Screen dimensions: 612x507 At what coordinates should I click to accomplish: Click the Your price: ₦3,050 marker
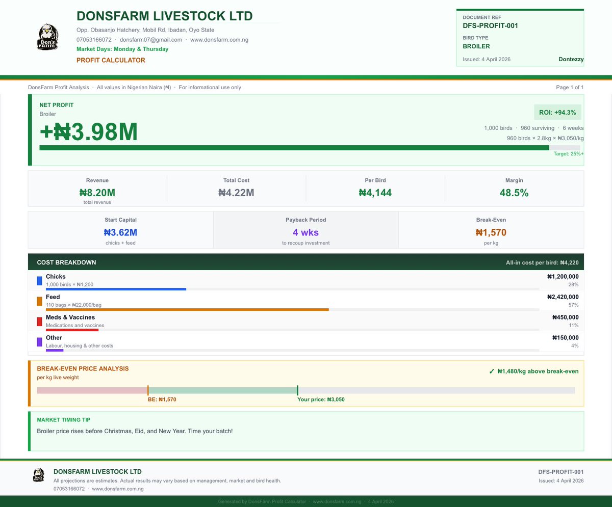pyautogui.click(x=297, y=391)
